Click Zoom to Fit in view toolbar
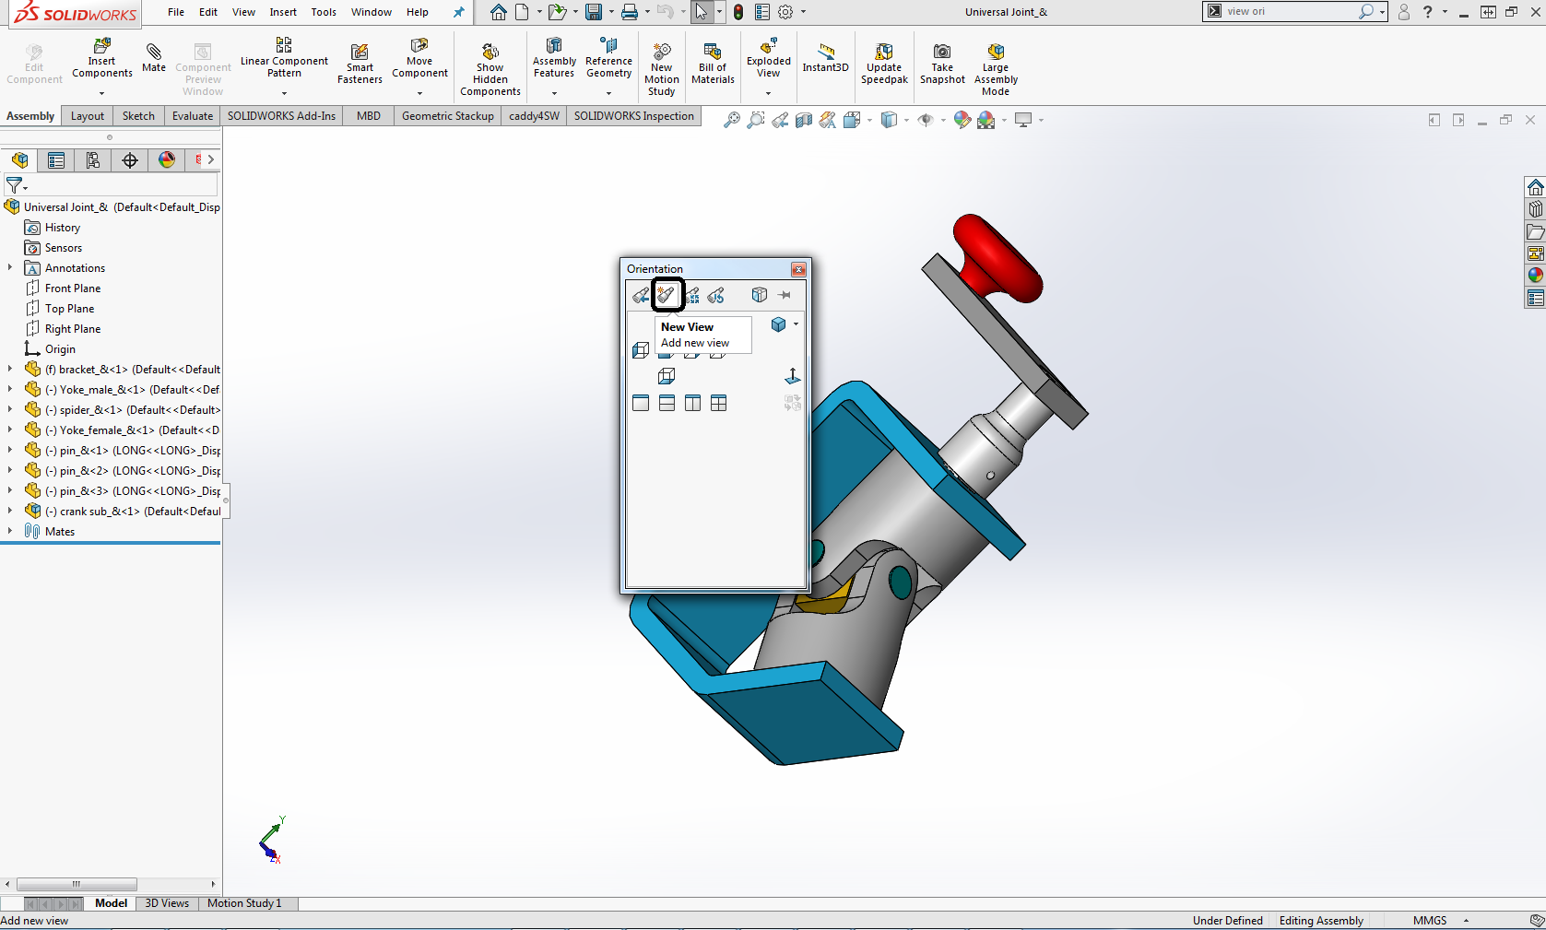1546x930 pixels. tap(731, 120)
